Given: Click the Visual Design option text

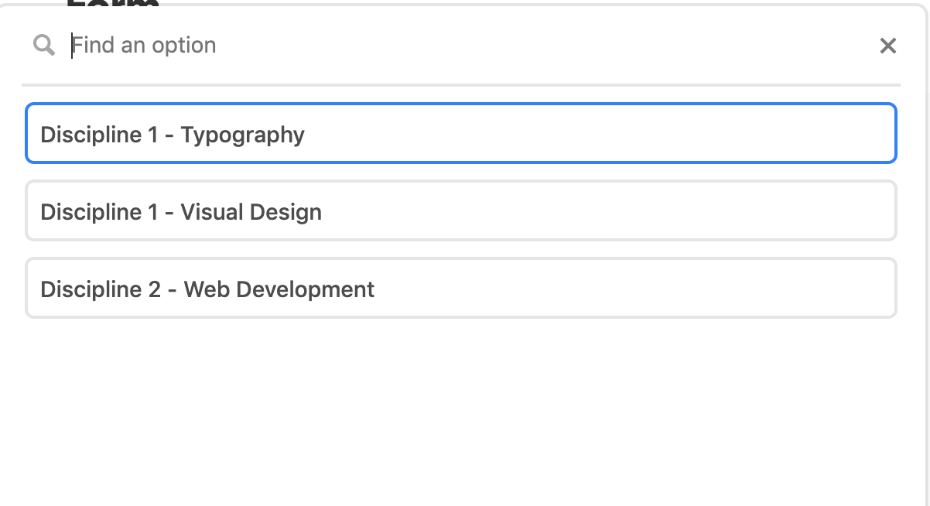Looking at the screenshot, I should (251, 212).
